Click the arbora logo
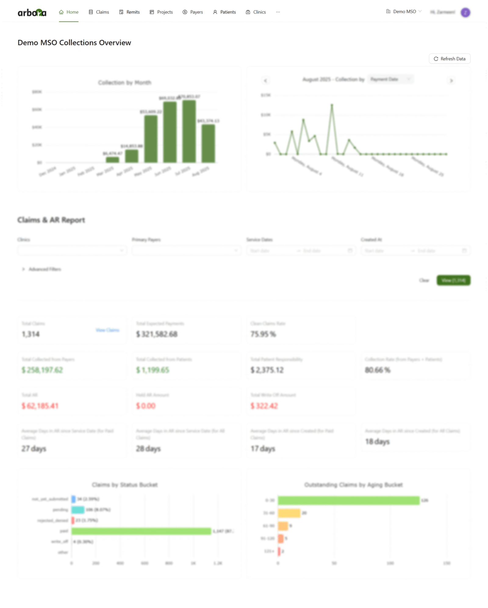 (x=32, y=12)
